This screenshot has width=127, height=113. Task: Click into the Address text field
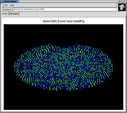[x=65, y=9]
